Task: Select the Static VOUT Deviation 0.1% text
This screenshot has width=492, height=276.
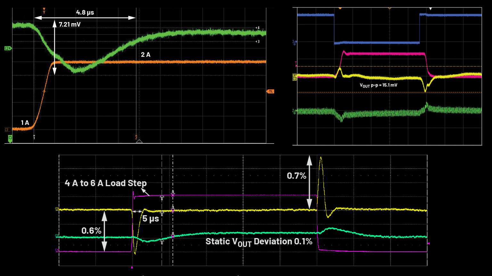Action: tap(258, 241)
